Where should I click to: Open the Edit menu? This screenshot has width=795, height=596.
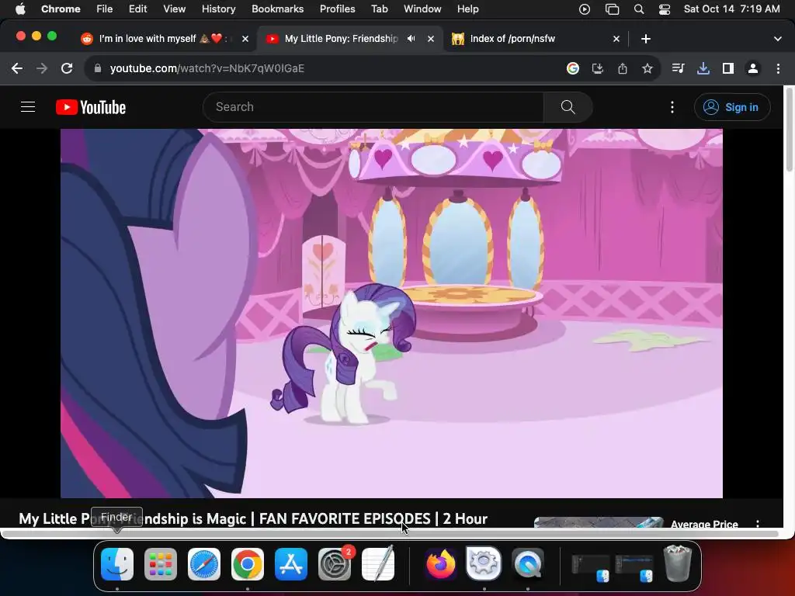tap(137, 9)
